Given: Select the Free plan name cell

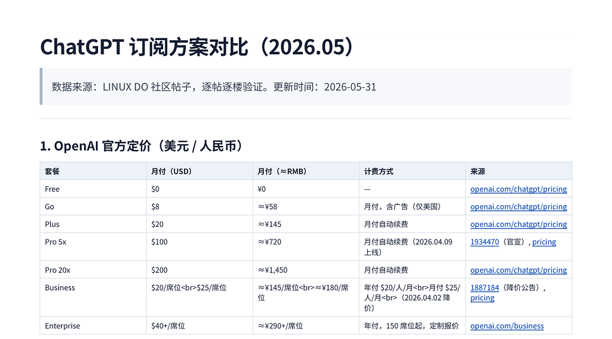Looking at the screenshot, I should click(x=93, y=189).
